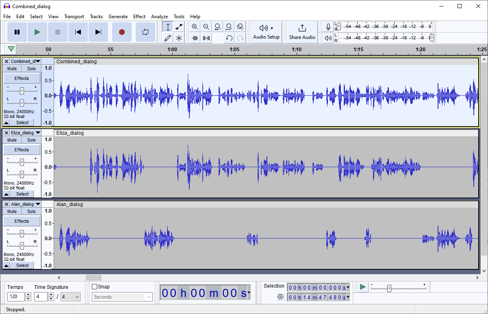488x314 pixels.
Task: Solo the Alan_dialog track
Action: [31, 211]
